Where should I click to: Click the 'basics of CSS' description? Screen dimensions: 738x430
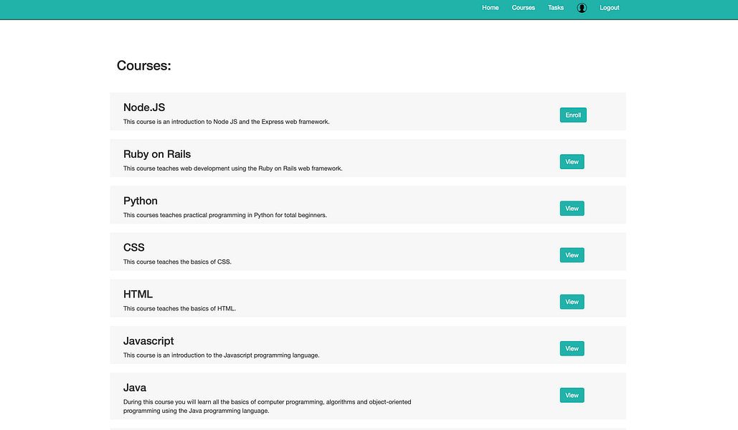[x=177, y=262]
